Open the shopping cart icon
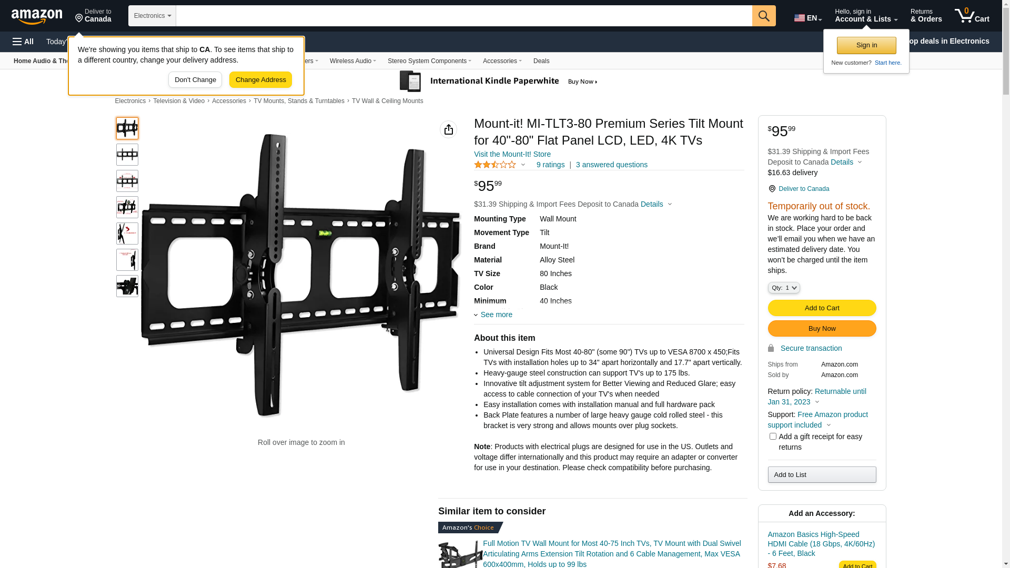Image resolution: width=1010 pixels, height=568 pixels. point(972,16)
